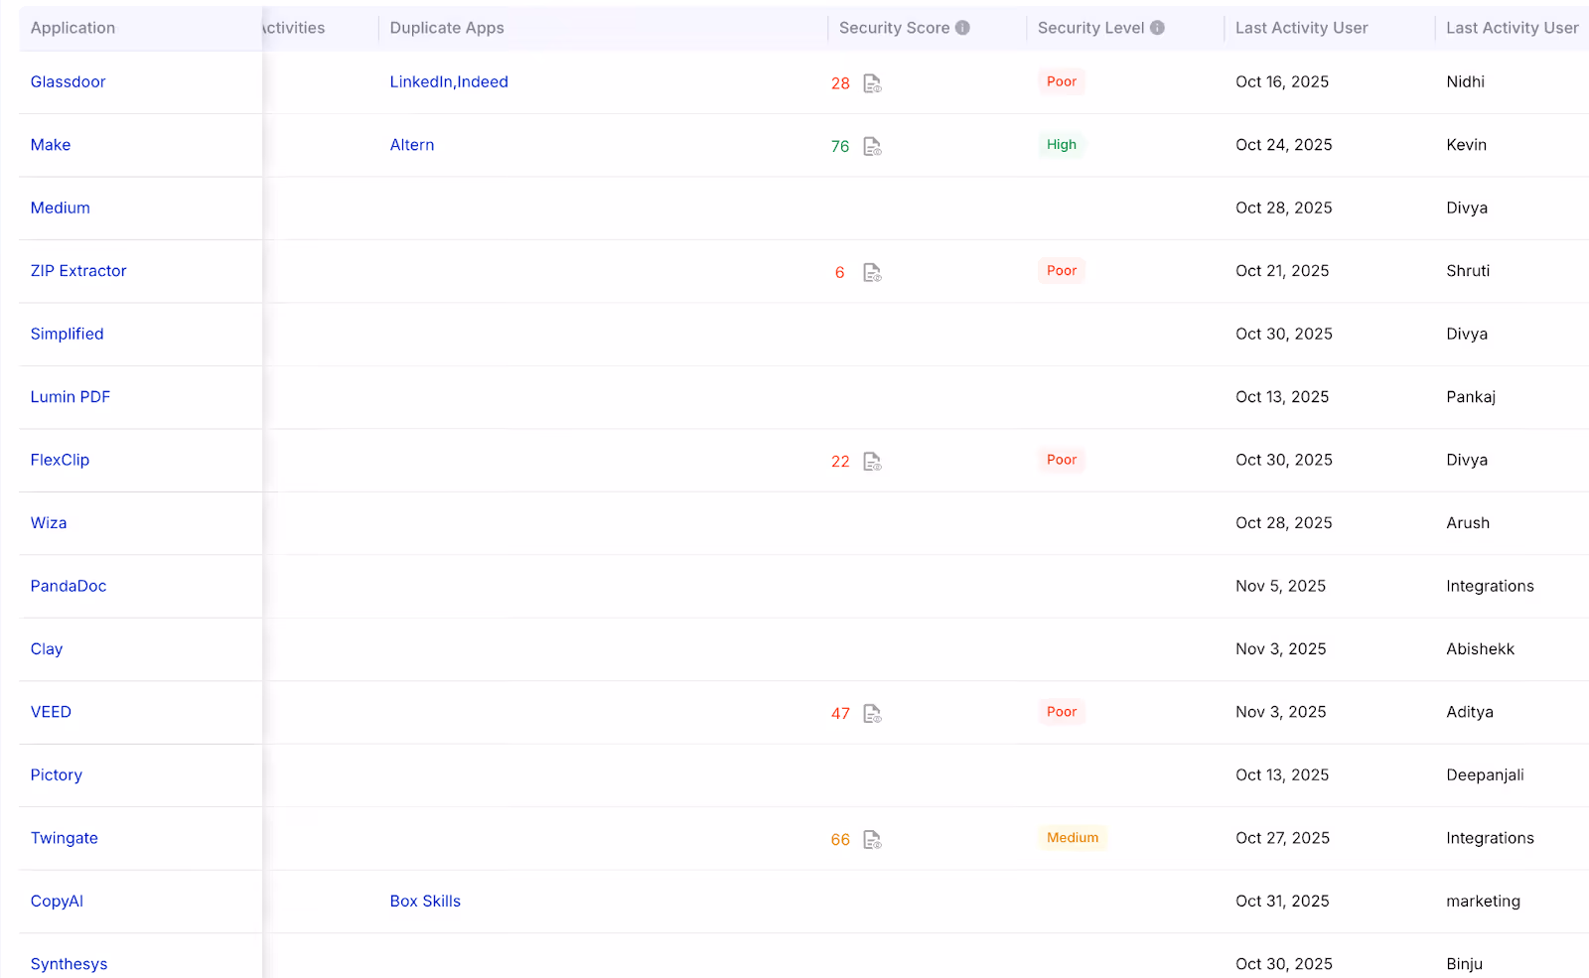Image resolution: width=1589 pixels, height=978 pixels.
Task: Click the user Pankaj in Lumin PDF row
Action: tap(1471, 397)
